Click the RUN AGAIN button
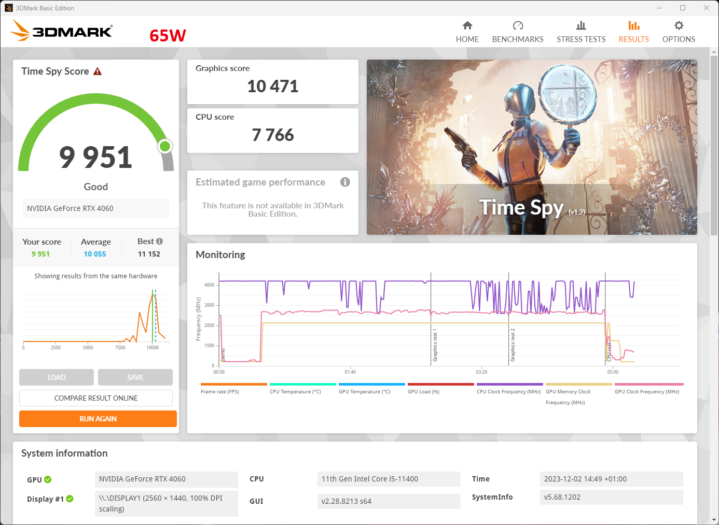Image resolution: width=719 pixels, height=525 pixels. 98,419
